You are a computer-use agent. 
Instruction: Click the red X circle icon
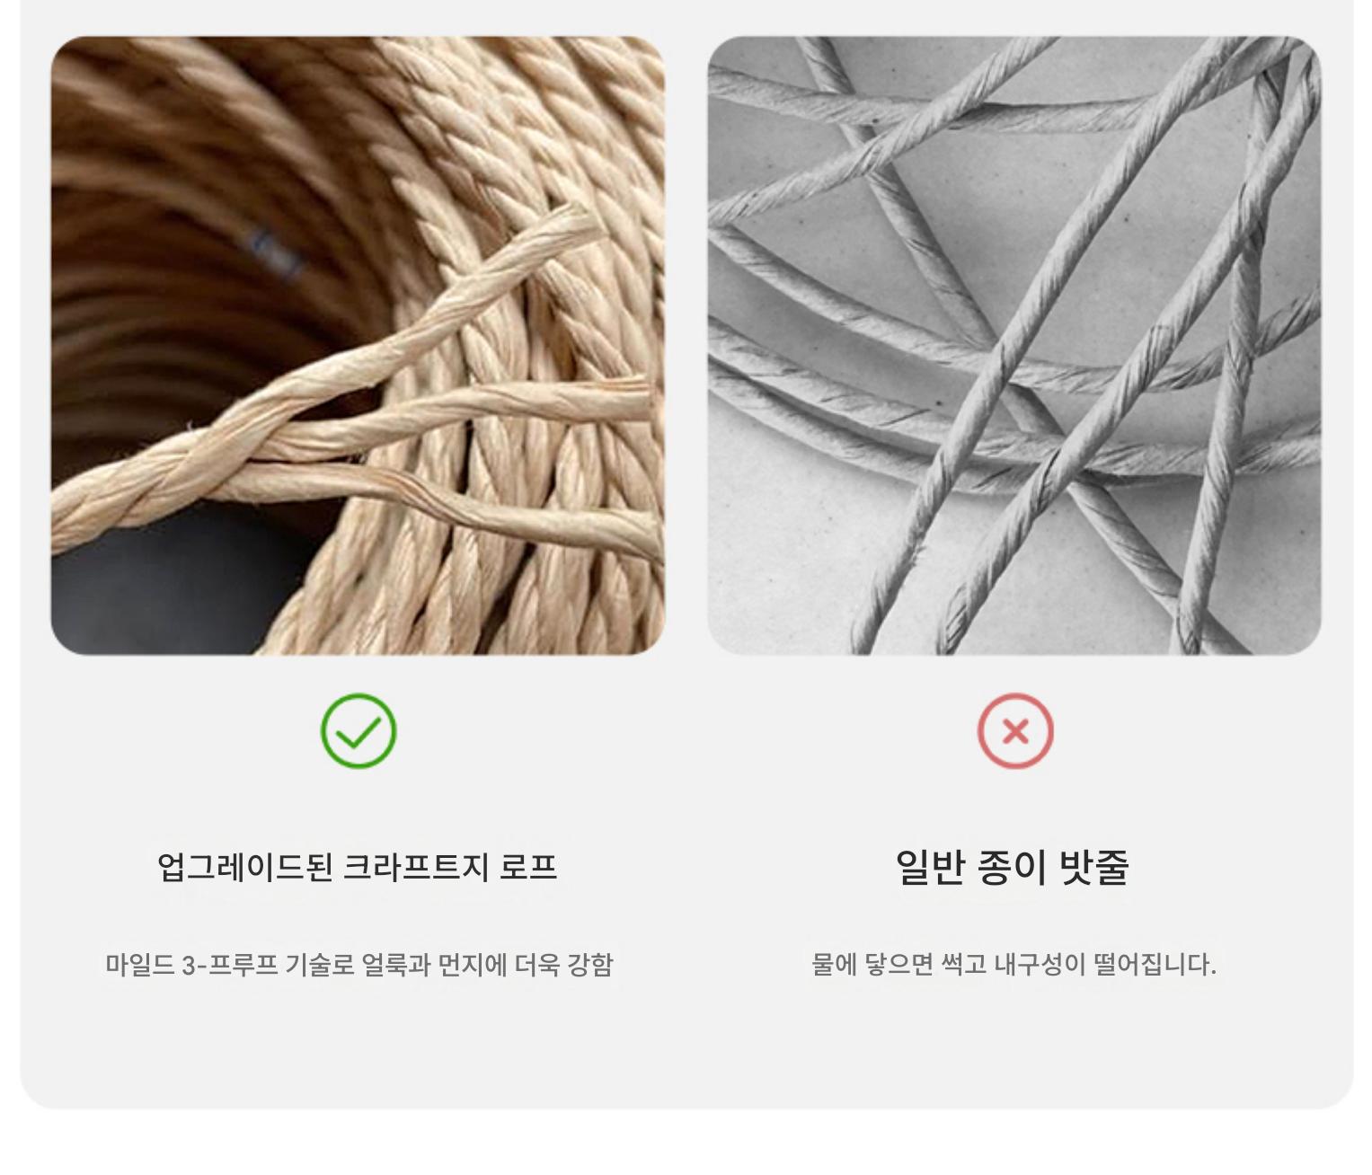(x=1015, y=731)
